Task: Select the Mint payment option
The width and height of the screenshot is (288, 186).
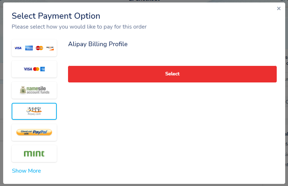Action: (34, 154)
